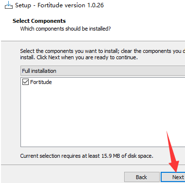This screenshot has height=183, width=185.
Task: Click the Which components should be installed subtitle
Action: tap(65, 29)
